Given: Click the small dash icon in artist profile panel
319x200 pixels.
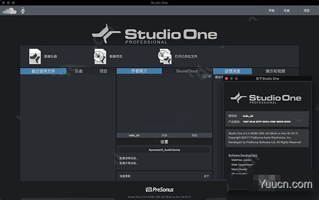Looking at the screenshot, I should [205, 76].
